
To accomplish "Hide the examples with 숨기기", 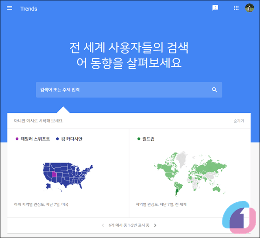I will [239, 121].
